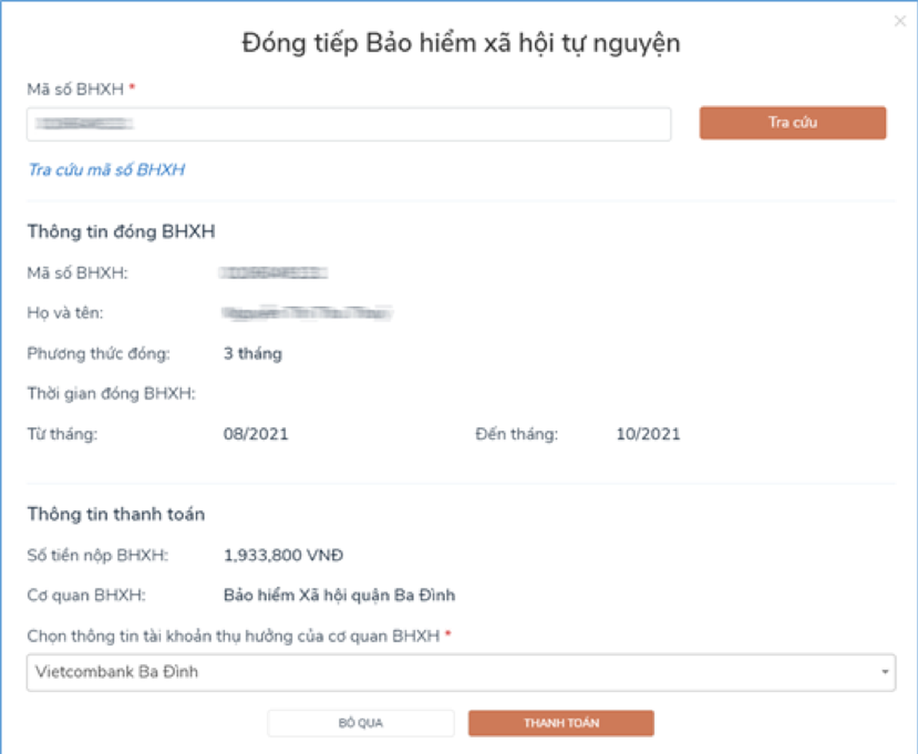Click the 08/2021 start month value

[256, 434]
